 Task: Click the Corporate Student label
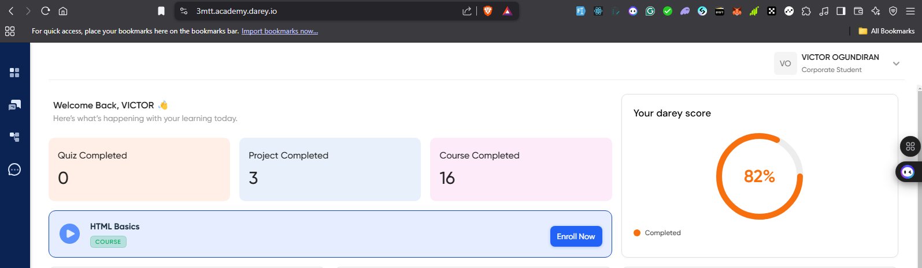click(831, 70)
